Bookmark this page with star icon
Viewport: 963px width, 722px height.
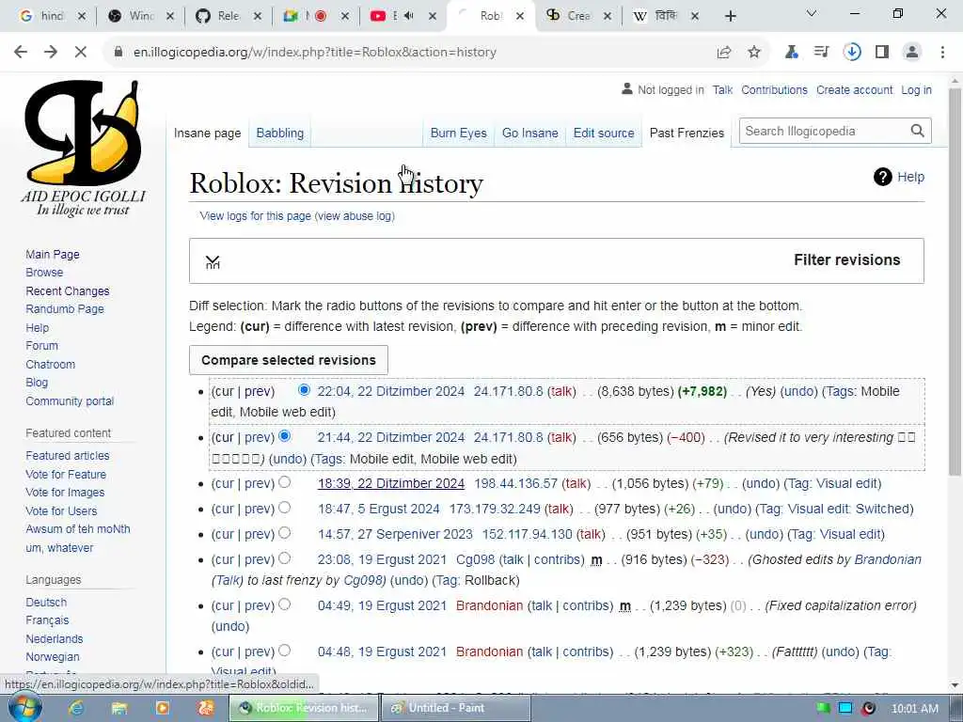(754, 53)
